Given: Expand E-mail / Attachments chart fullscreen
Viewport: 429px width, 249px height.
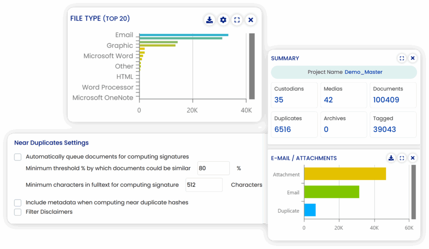Looking at the screenshot, I should click(402, 158).
